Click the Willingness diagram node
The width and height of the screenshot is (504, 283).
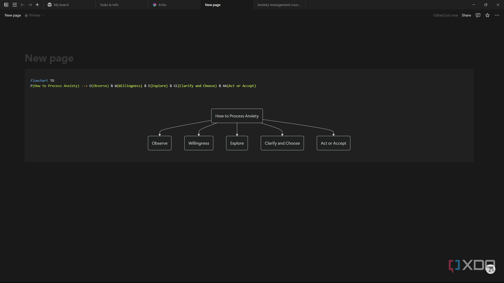point(199,143)
